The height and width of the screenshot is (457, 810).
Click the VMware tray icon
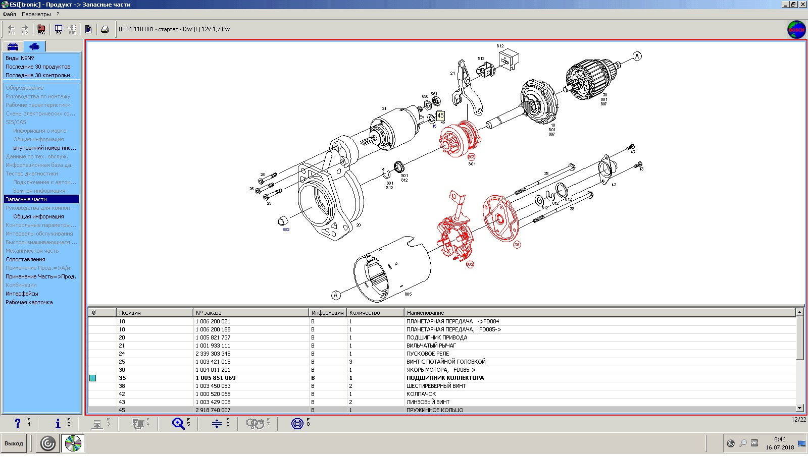754,443
